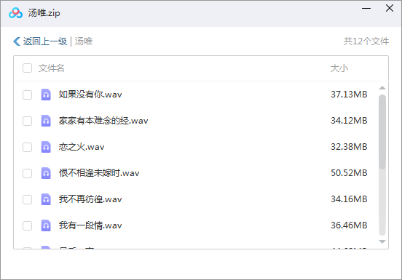Click the 汤唯 breadcrumb folder name
Image resolution: width=402 pixels, height=280 pixels.
(84, 41)
